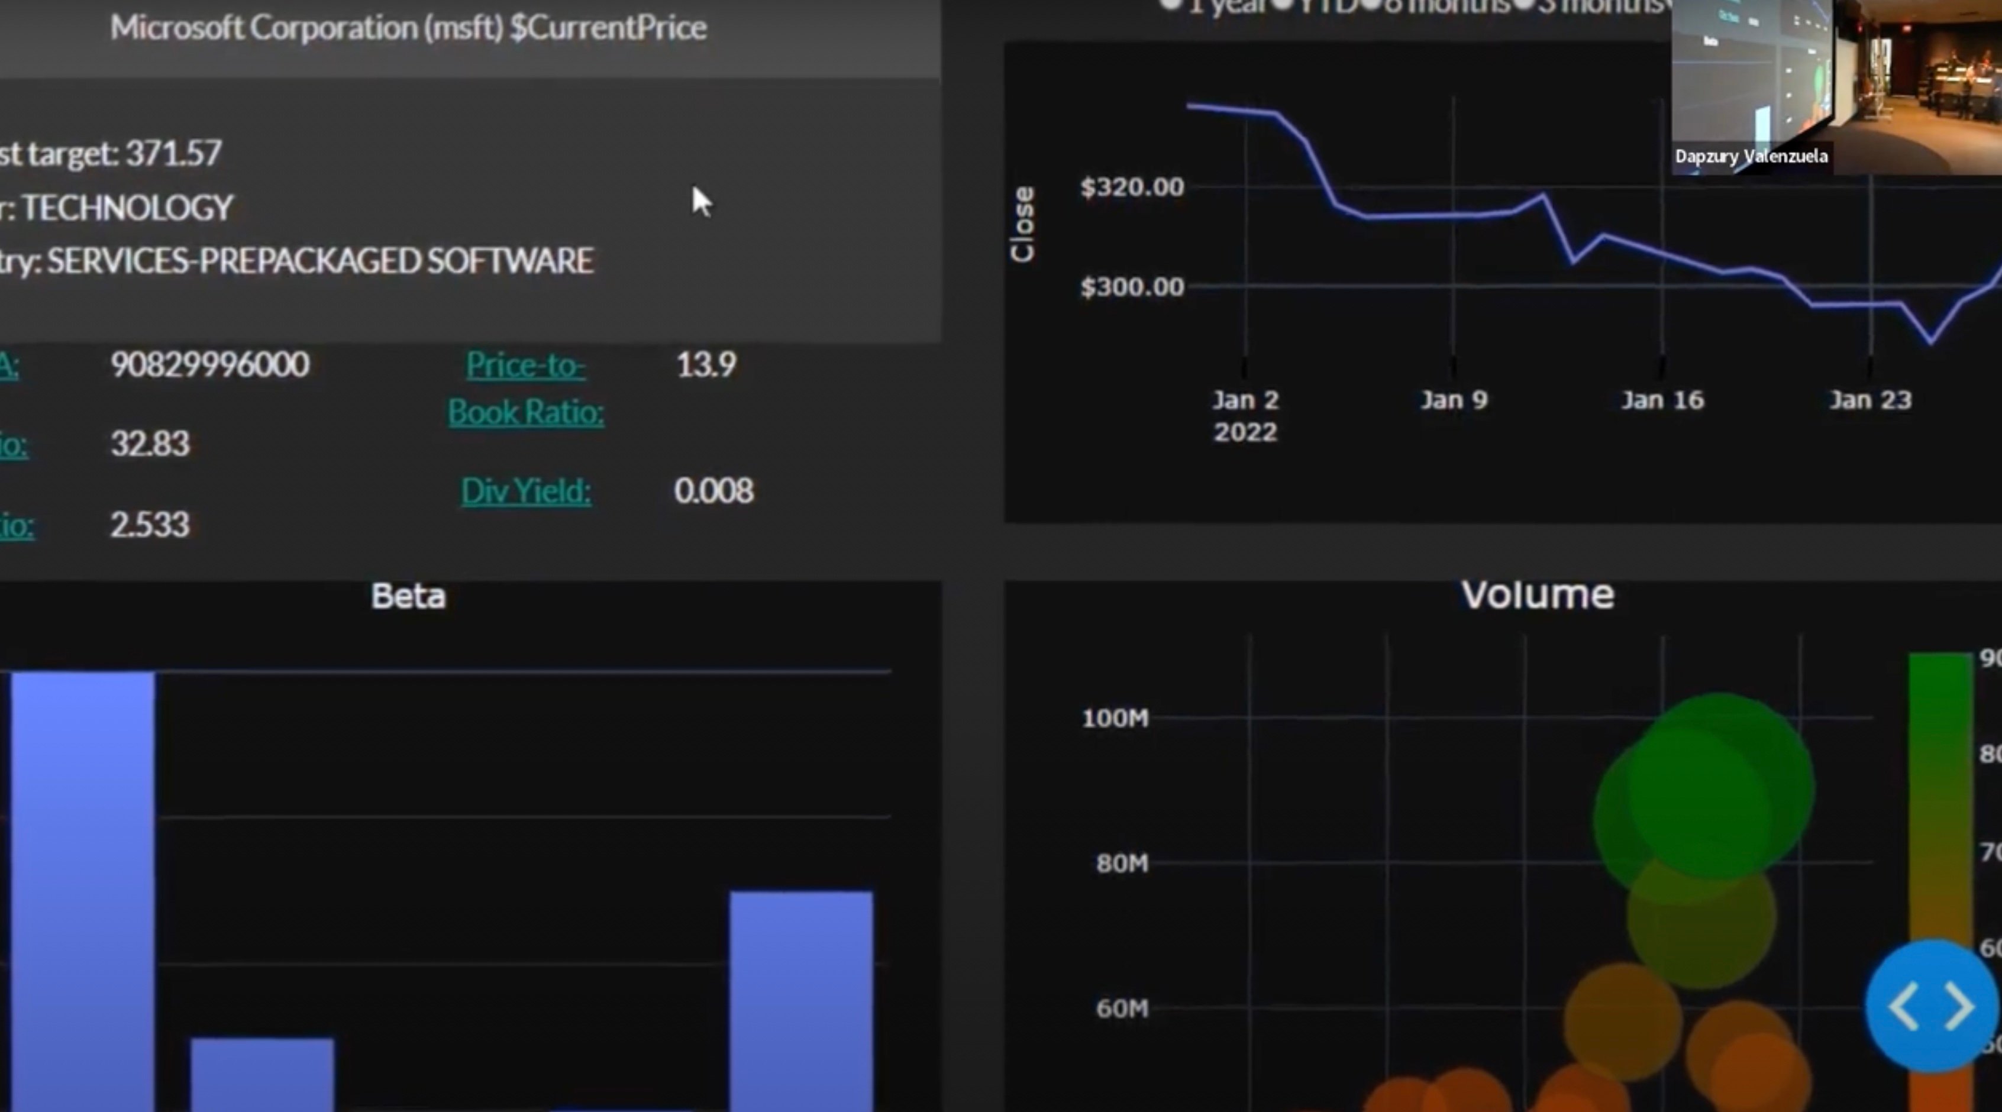Open the Price-to-Book Ratio link
Image resolution: width=2002 pixels, height=1112 pixels.
click(x=526, y=388)
